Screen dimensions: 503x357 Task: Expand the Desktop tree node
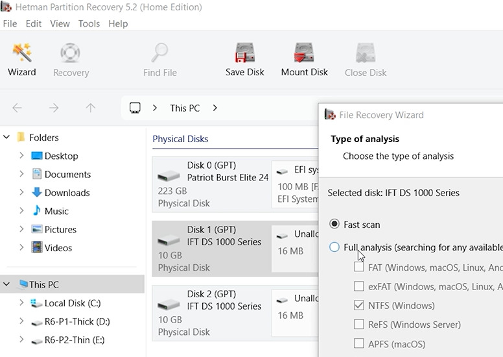tap(21, 156)
